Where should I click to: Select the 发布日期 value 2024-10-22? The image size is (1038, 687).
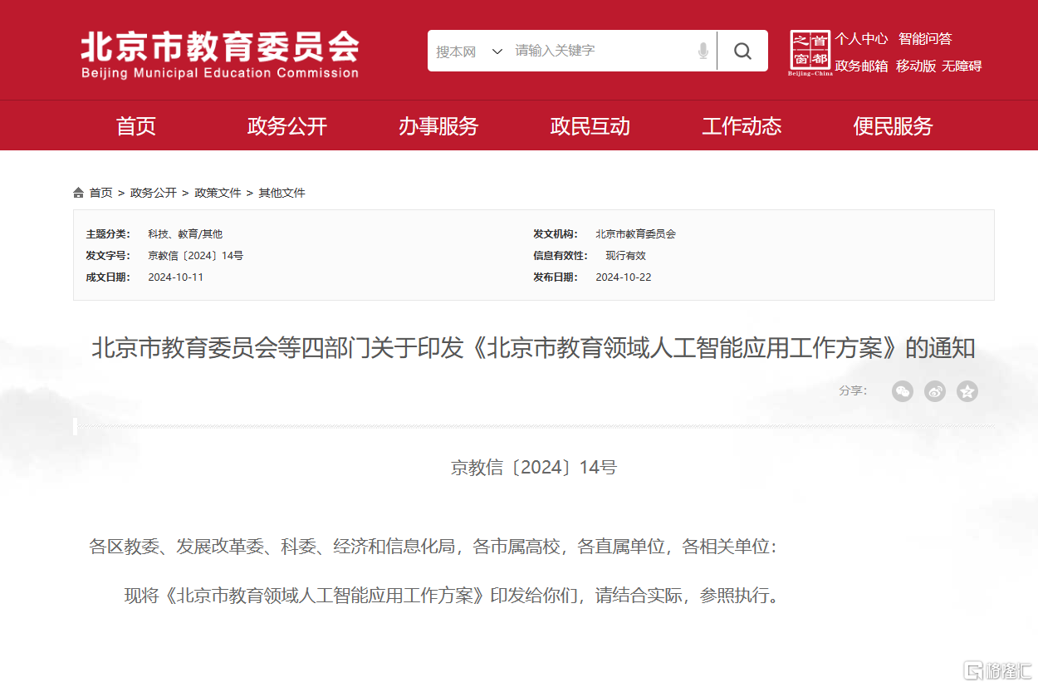[x=624, y=277]
